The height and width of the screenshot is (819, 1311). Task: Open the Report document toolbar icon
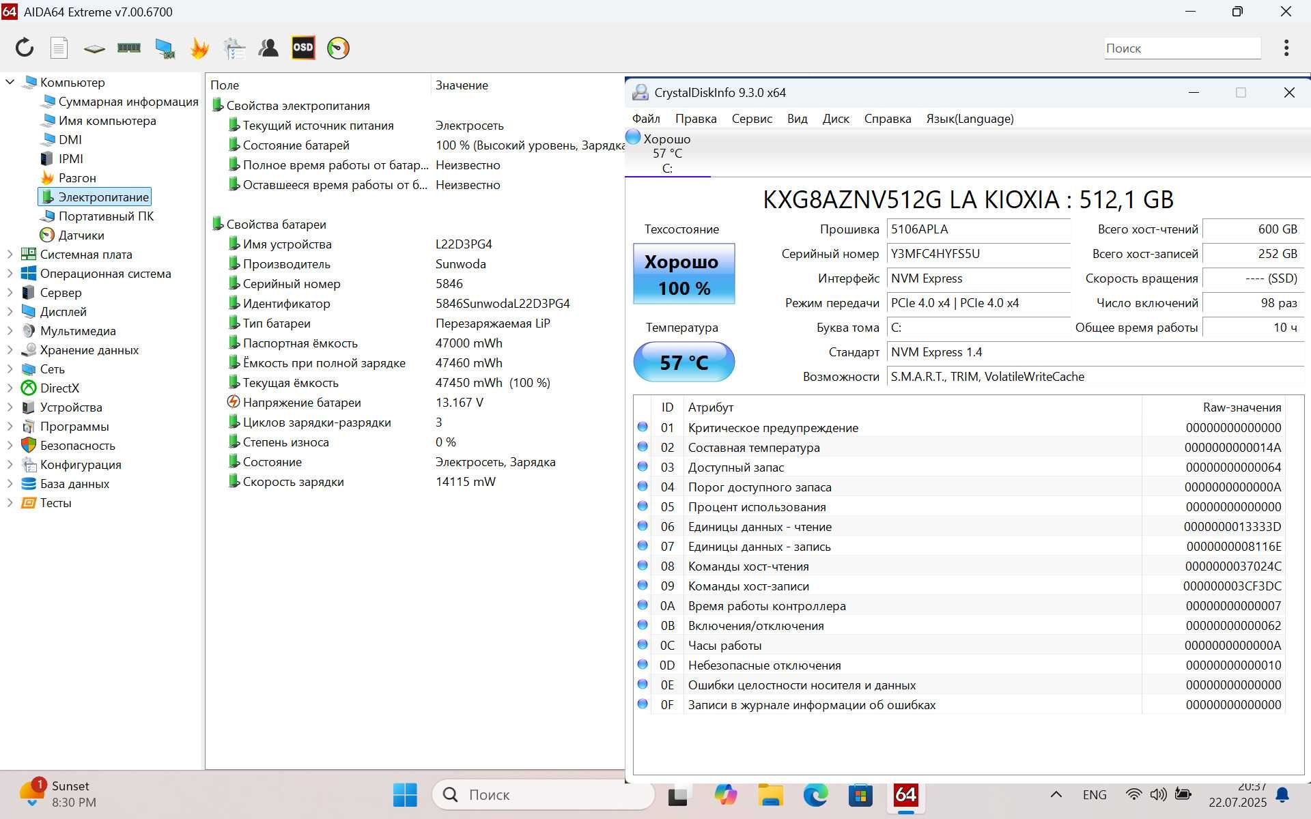(59, 48)
